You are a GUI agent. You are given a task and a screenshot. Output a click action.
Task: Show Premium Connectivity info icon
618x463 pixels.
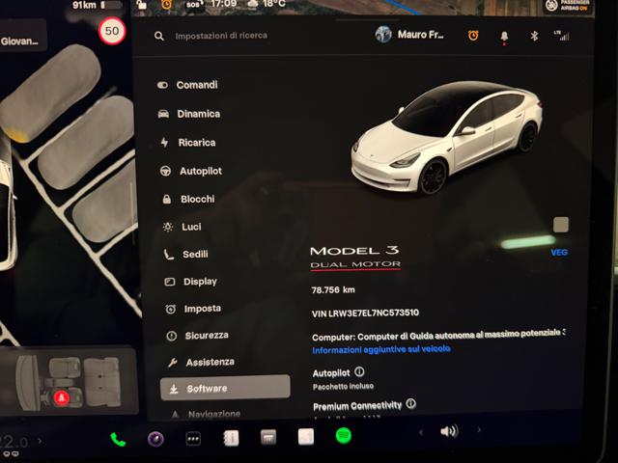[410, 404]
